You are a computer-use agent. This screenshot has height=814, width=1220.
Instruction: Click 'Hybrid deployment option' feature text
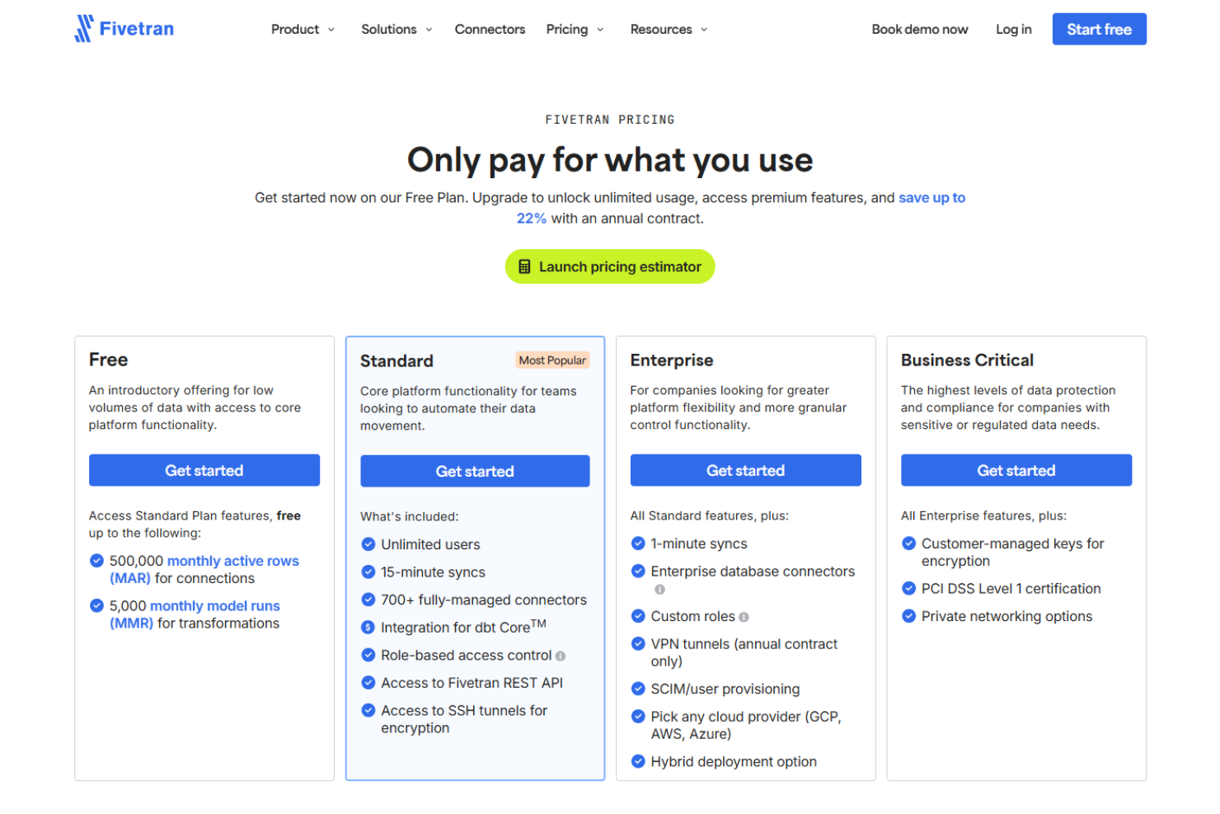tap(734, 762)
